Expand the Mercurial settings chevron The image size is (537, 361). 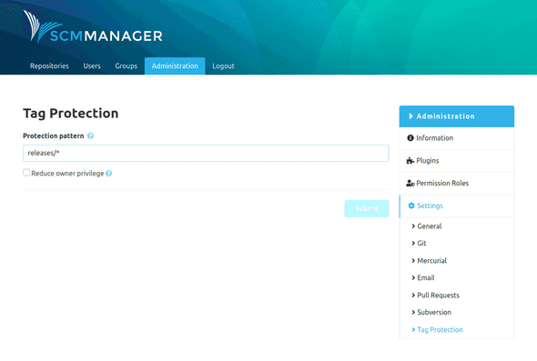(413, 261)
